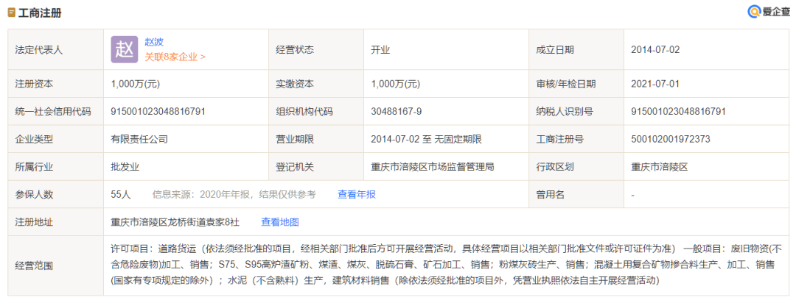Click the unified social credit code value
The width and height of the screenshot is (796, 300).
(158, 112)
